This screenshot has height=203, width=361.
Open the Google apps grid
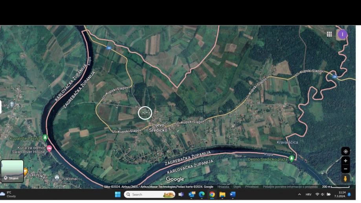point(329,34)
